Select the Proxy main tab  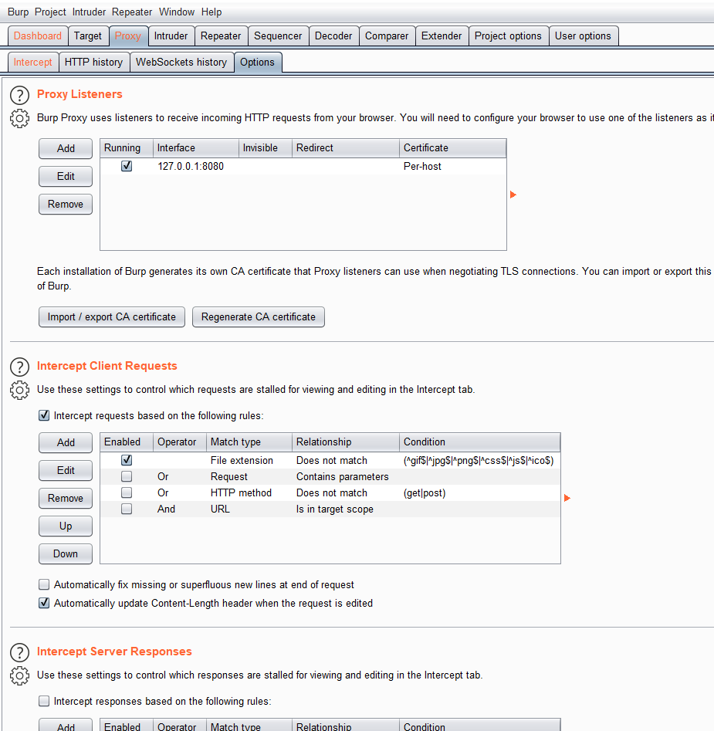pyautogui.click(x=127, y=36)
